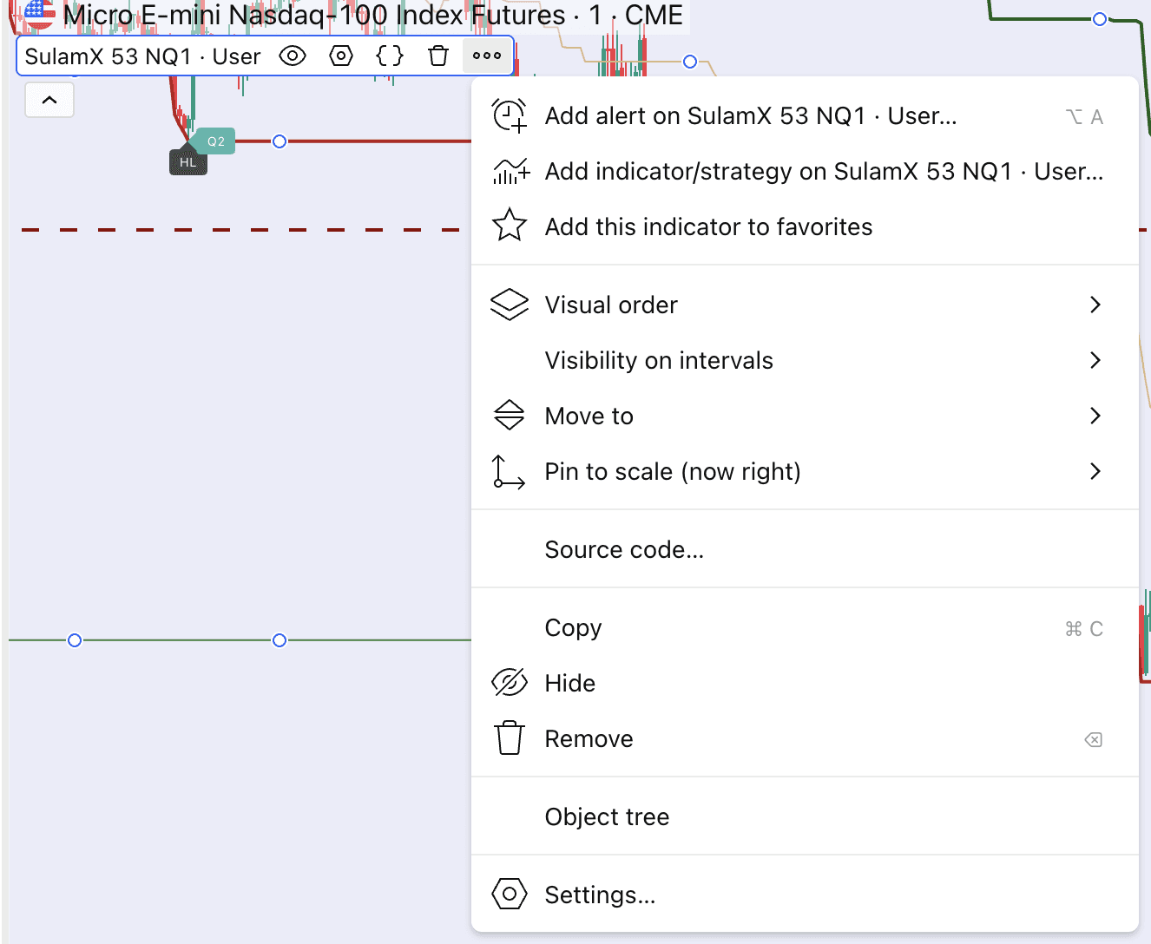Screen dimensions: 1151x944
Task: Hide the indicator from the menu
Action: click(805, 683)
